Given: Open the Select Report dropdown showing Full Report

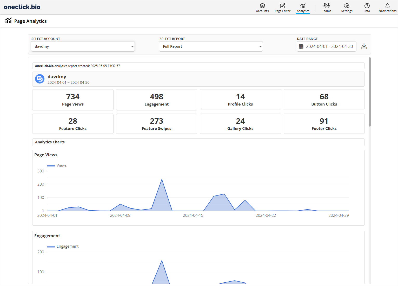Looking at the screenshot, I should click(211, 46).
